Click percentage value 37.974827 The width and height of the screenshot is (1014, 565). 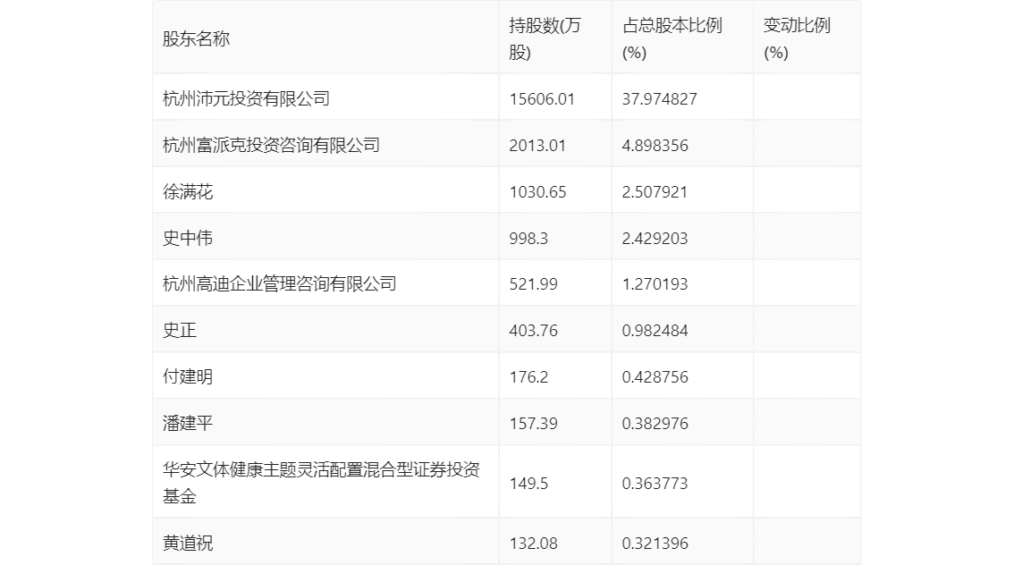tap(660, 99)
